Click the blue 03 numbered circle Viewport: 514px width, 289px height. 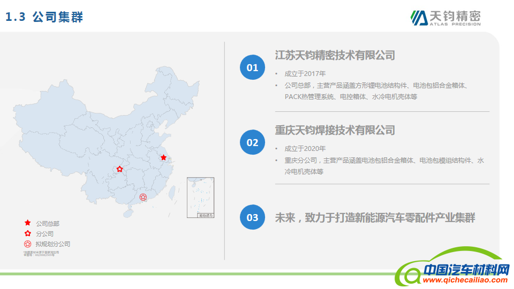tap(252, 217)
